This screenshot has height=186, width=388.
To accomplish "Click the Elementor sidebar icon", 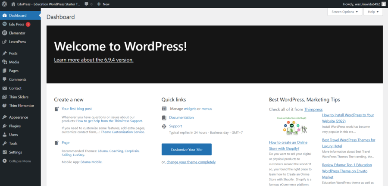I will [x=4, y=33].
